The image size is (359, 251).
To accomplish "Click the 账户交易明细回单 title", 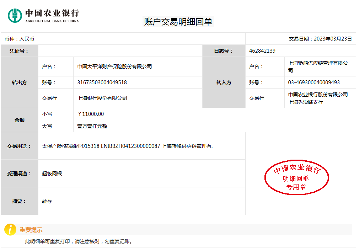I will pos(178,22).
